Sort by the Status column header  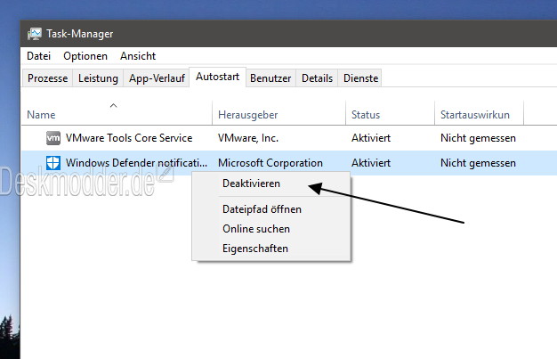pyautogui.click(x=390, y=113)
